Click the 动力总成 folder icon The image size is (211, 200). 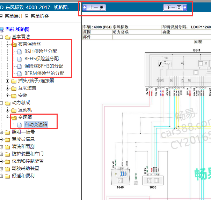pos(8,103)
